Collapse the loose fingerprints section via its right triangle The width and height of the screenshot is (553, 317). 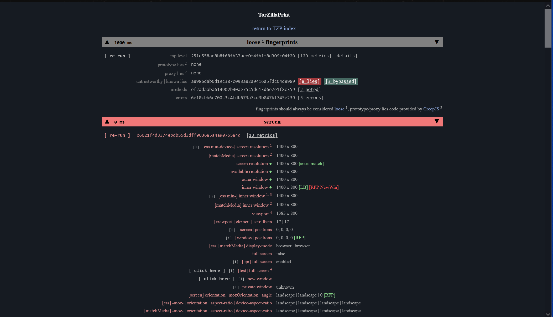tap(437, 42)
